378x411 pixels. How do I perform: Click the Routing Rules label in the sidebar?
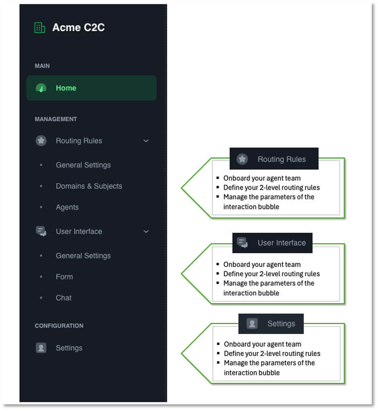coord(79,141)
